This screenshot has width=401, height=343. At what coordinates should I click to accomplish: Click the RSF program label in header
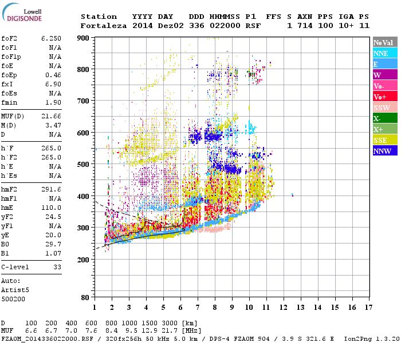(253, 26)
